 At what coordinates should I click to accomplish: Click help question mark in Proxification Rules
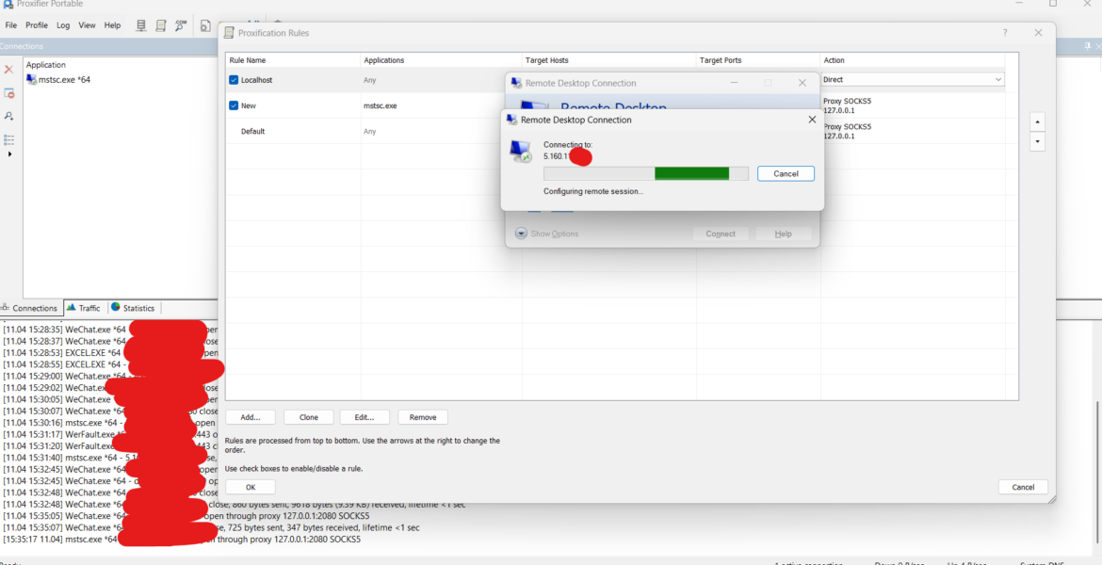[x=1005, y=33]
